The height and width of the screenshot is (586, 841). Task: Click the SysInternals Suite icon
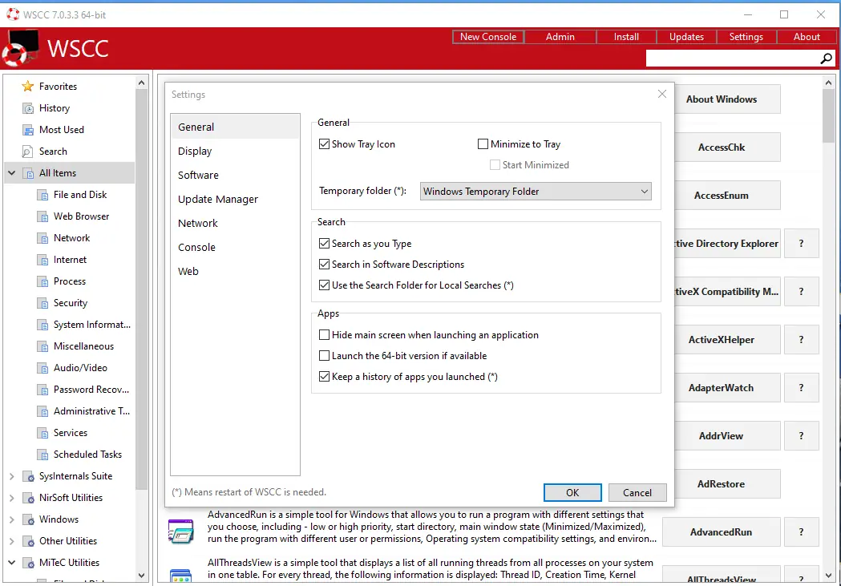28,476
